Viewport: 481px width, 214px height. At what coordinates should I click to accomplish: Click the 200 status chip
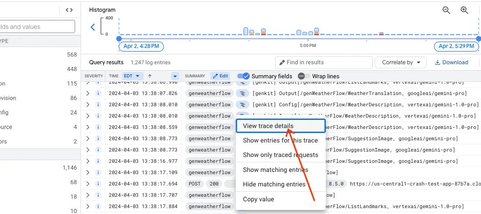[214, 184]
